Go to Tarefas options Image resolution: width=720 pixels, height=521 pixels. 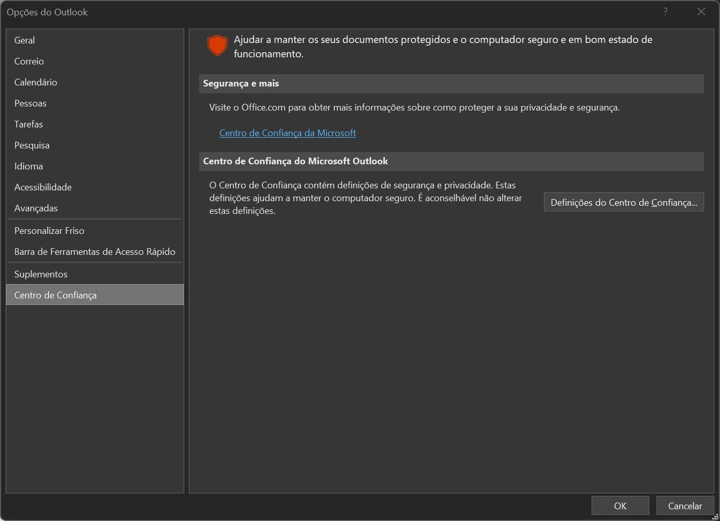click(x=29, y=124)
